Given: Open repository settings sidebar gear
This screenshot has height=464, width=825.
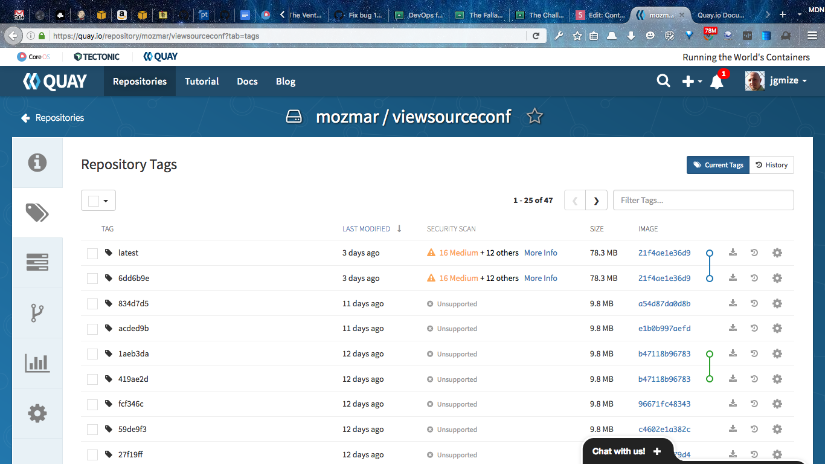Looking at the screenshot, I should click(37, 413).
